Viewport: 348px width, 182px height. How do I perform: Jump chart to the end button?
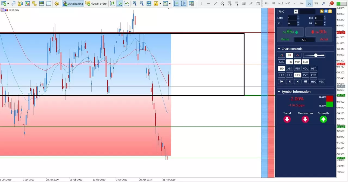coord(306,82)
